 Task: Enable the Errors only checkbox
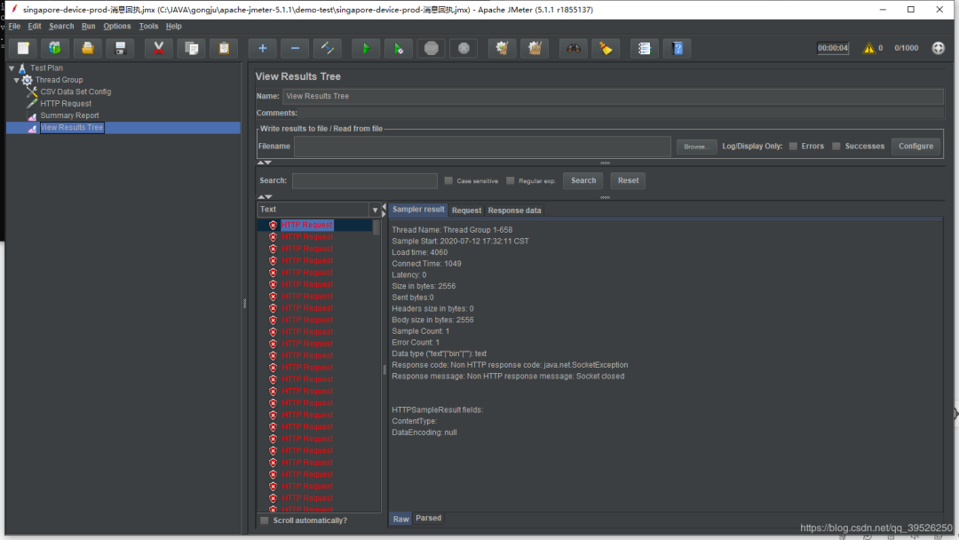pos(793,147)
